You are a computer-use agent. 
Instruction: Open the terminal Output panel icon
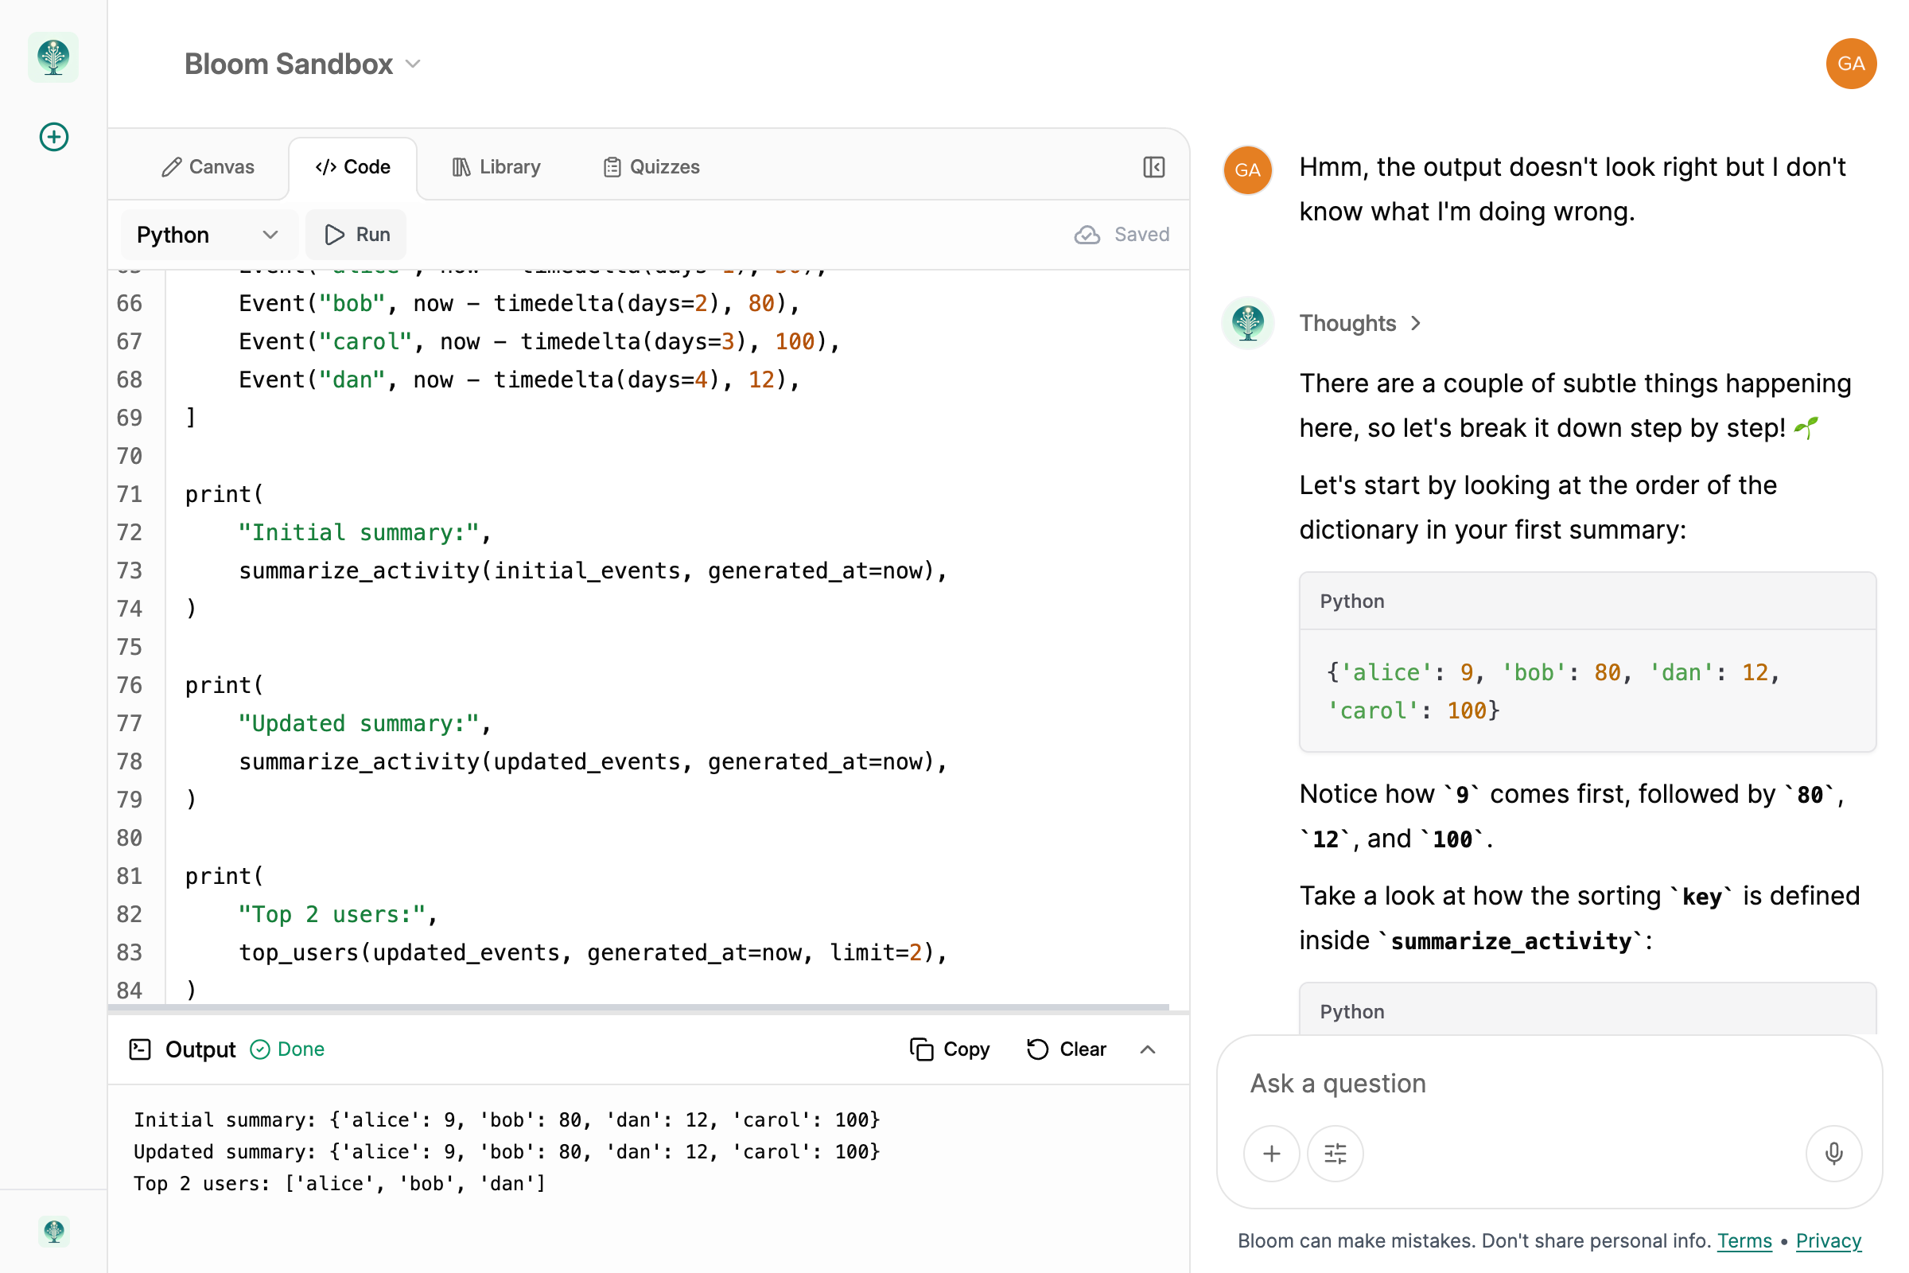click(140, 1049)
